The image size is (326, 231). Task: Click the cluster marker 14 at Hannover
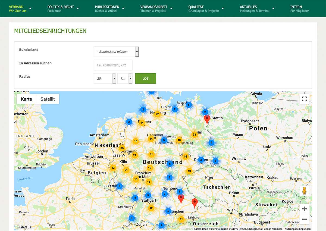pyautogui.click(x=151, y=139)
